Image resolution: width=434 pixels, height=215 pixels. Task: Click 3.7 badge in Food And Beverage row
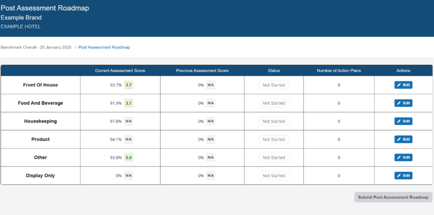pyautogui.click(x=129, y=103)
